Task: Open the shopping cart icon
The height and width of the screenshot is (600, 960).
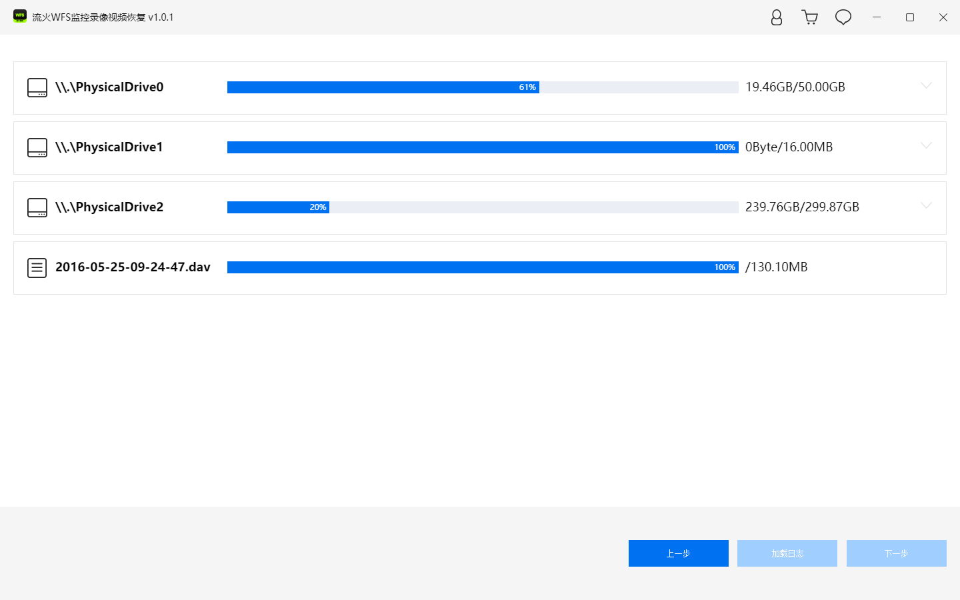Action: click(x=810, y=17)
